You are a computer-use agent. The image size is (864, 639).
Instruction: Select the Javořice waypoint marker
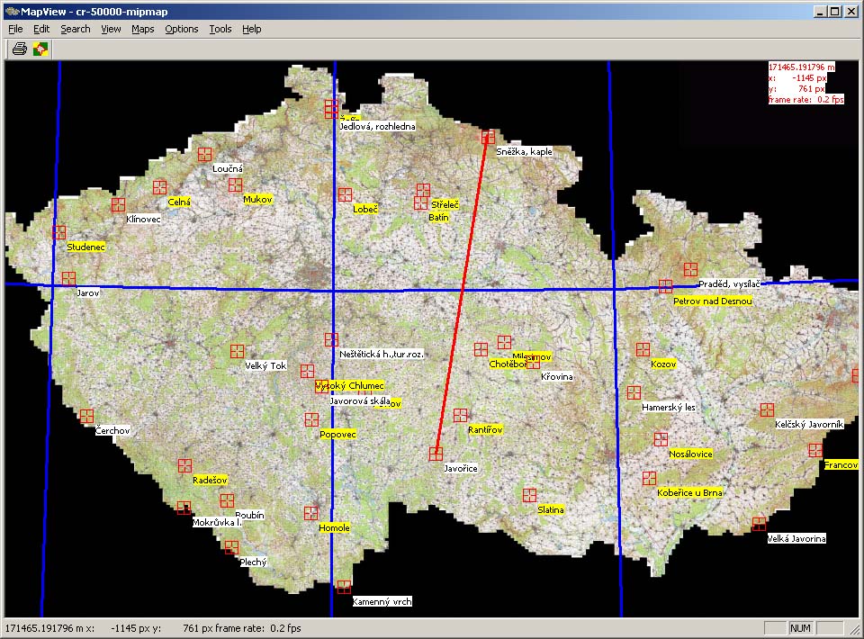coord(436,454)
